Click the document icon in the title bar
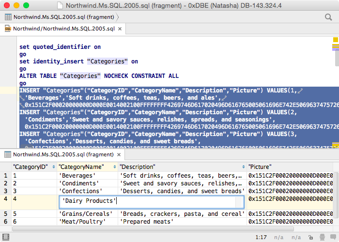The width and height of the screenshot is (339, 242). pyautogui.click(x=60, y=5)
